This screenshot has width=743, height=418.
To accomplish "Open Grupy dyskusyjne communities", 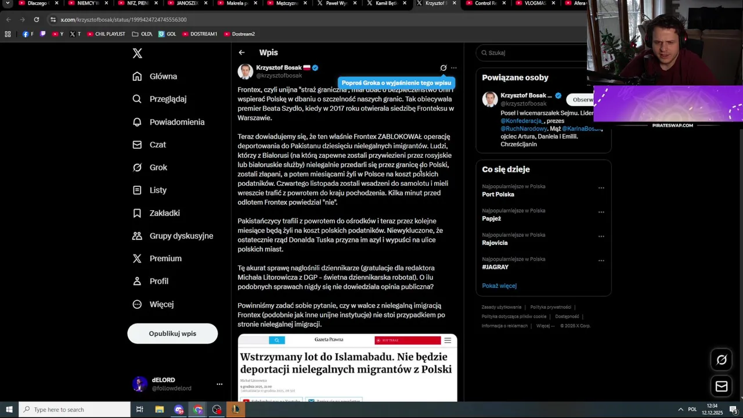I will point(173,236).
